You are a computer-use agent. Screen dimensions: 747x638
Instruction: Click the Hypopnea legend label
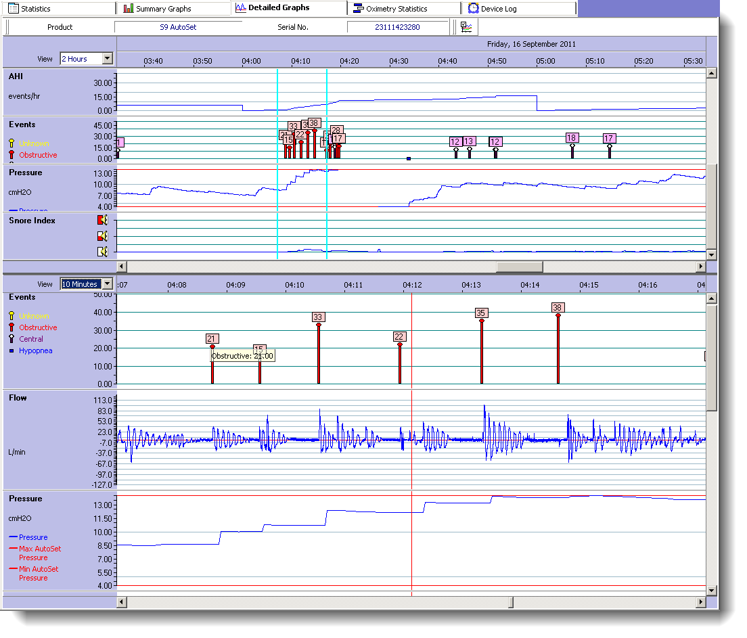[36, 350]
